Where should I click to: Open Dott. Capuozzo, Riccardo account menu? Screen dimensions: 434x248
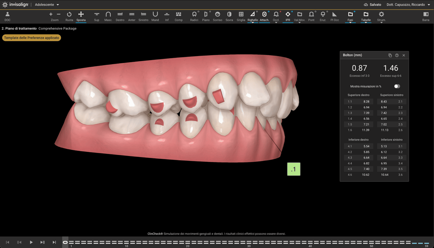[x=408, y=5]
